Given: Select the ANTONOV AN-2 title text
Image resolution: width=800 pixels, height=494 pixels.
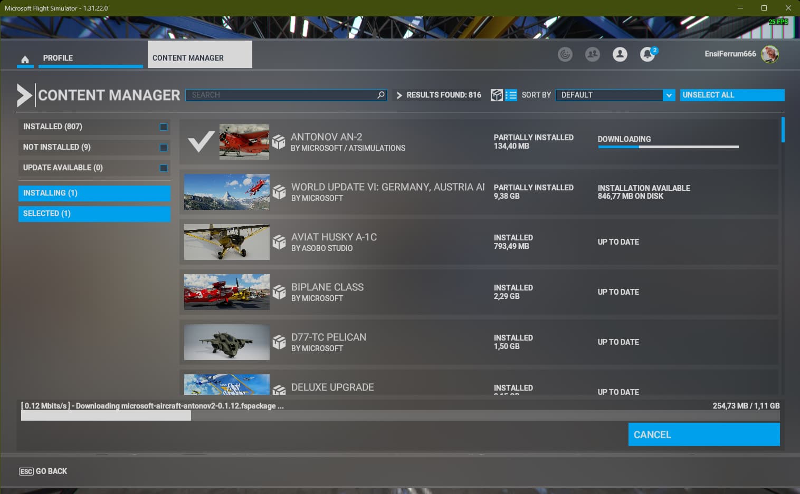Looking at the screenshot, I should (327, 137).
